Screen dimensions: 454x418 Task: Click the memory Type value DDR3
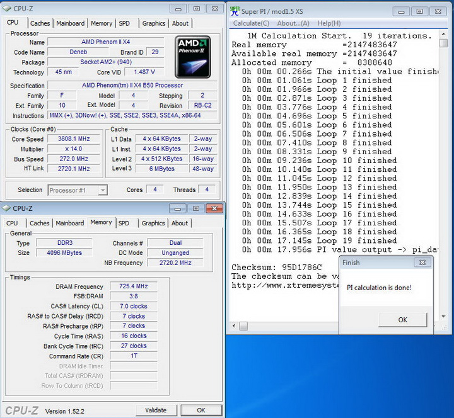click(x=64, y=243)
